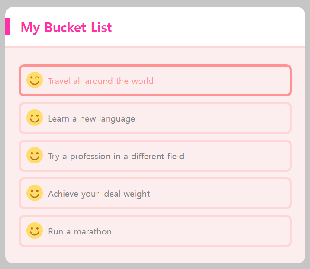Select the "Learn a new language" text
This screenshot has height=269, width=310.
tap(91, 118)
